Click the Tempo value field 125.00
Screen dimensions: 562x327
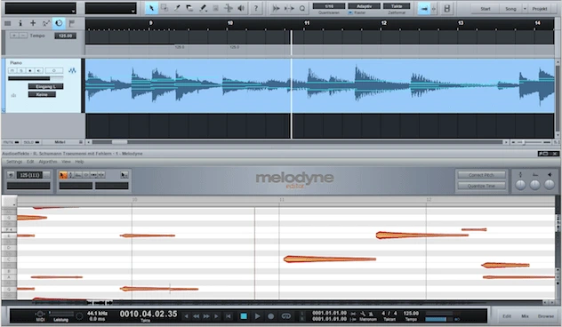65,36
